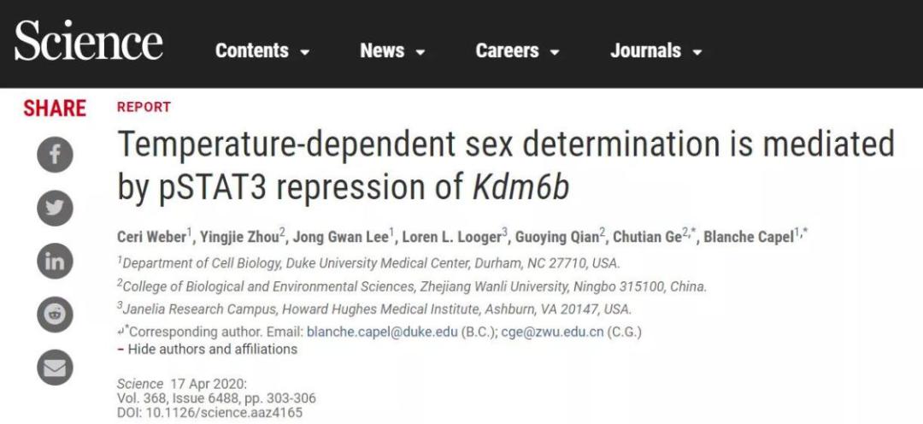Expand the Journals dropdown menu
The height and width of the screenshot is (424, 923).
point(656,51)
